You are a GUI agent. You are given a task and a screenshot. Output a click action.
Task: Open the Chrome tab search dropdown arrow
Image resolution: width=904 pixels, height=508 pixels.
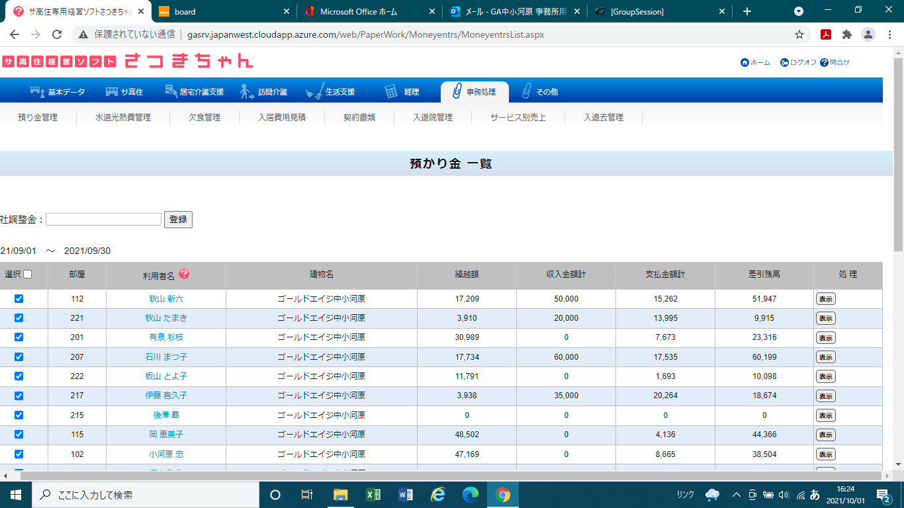(x=799, y=11)
